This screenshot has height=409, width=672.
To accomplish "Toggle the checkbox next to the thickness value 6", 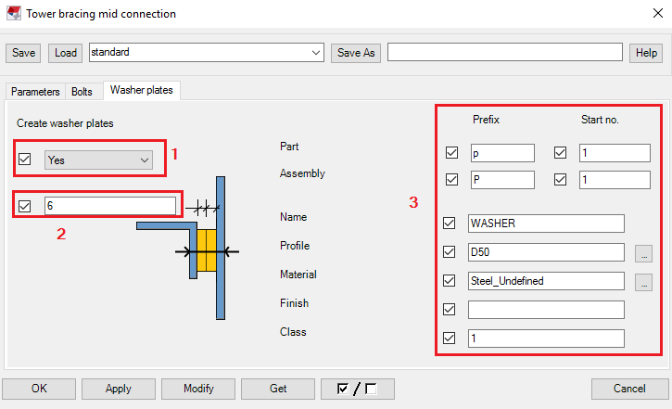I will point(25,205).
